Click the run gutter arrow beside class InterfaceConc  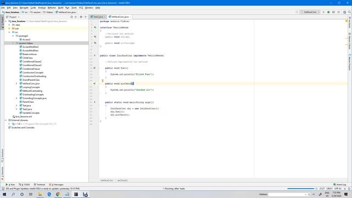(x=95, y=56)
